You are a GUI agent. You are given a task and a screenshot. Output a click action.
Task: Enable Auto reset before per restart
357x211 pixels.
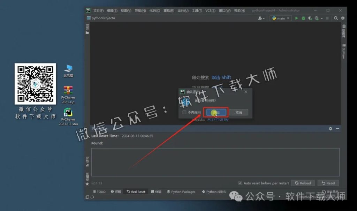[x=240, y=183]
